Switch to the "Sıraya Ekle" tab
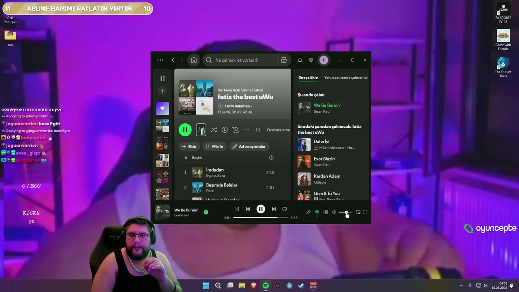519x292 pixels. click(308, 77)
